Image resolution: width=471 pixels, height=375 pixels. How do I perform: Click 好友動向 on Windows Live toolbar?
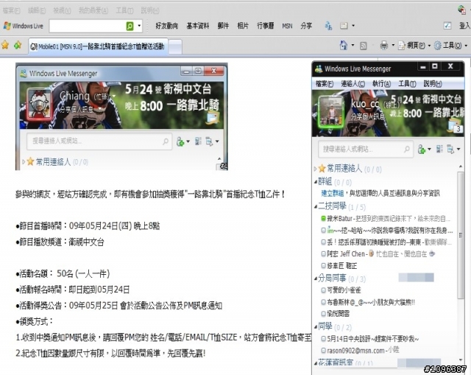click(167, 26)
